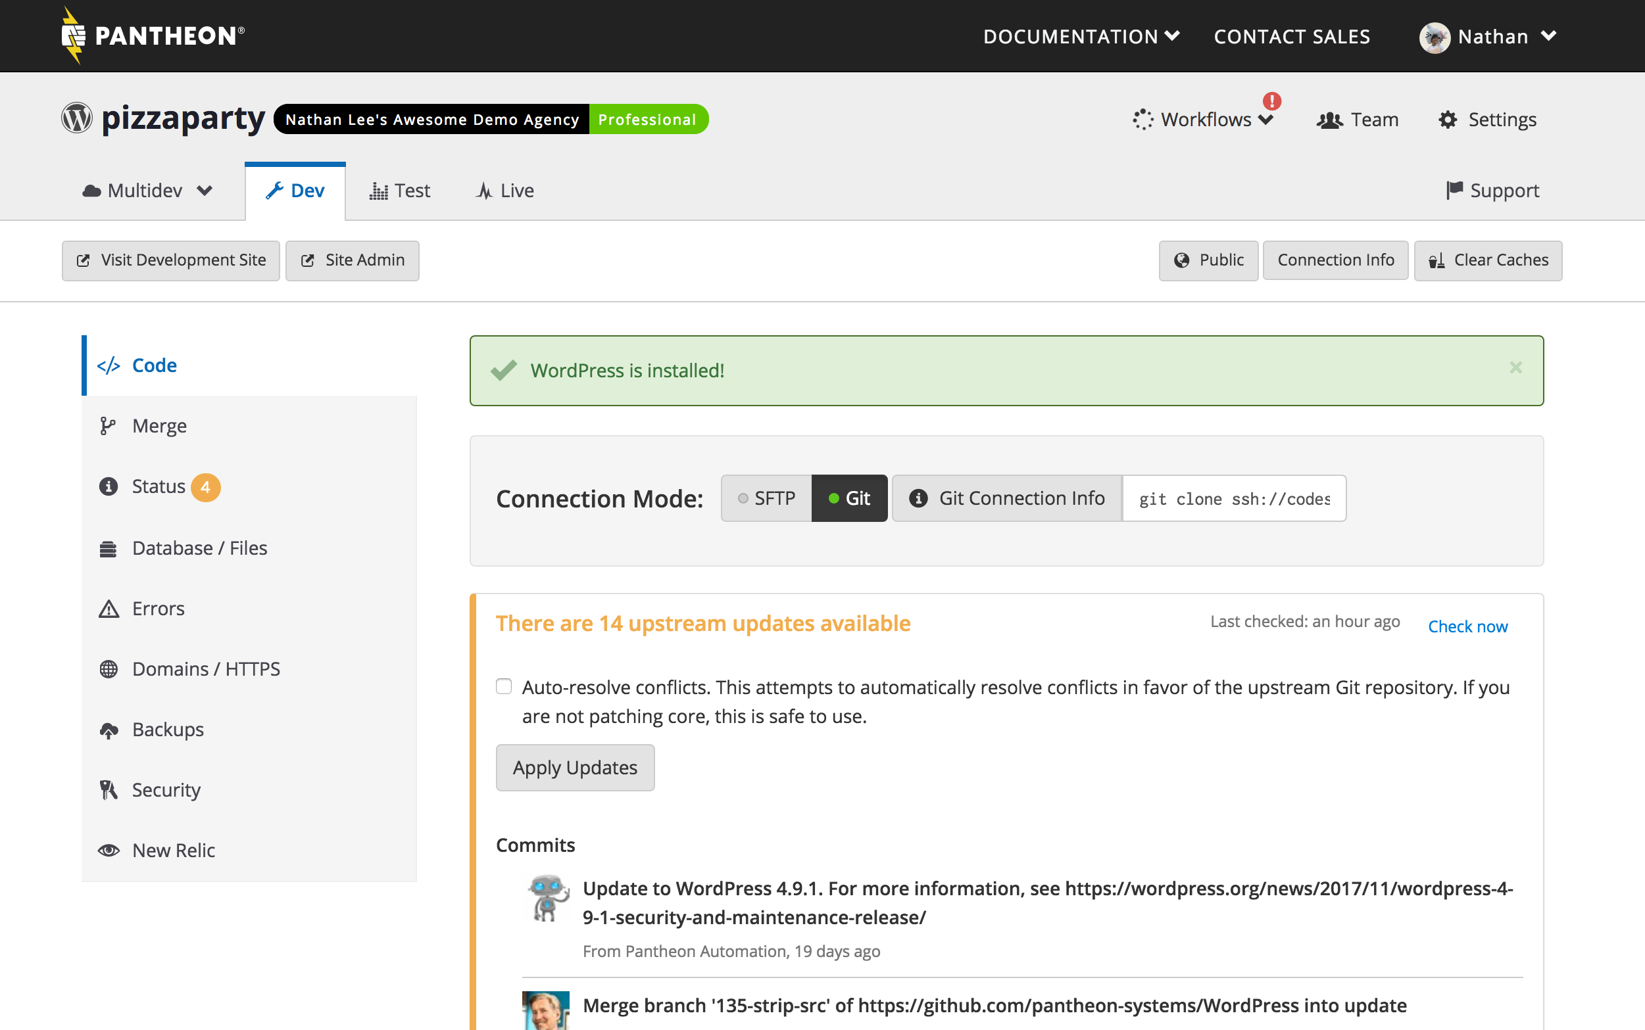Click the Connection Info button

point(1336,260)
